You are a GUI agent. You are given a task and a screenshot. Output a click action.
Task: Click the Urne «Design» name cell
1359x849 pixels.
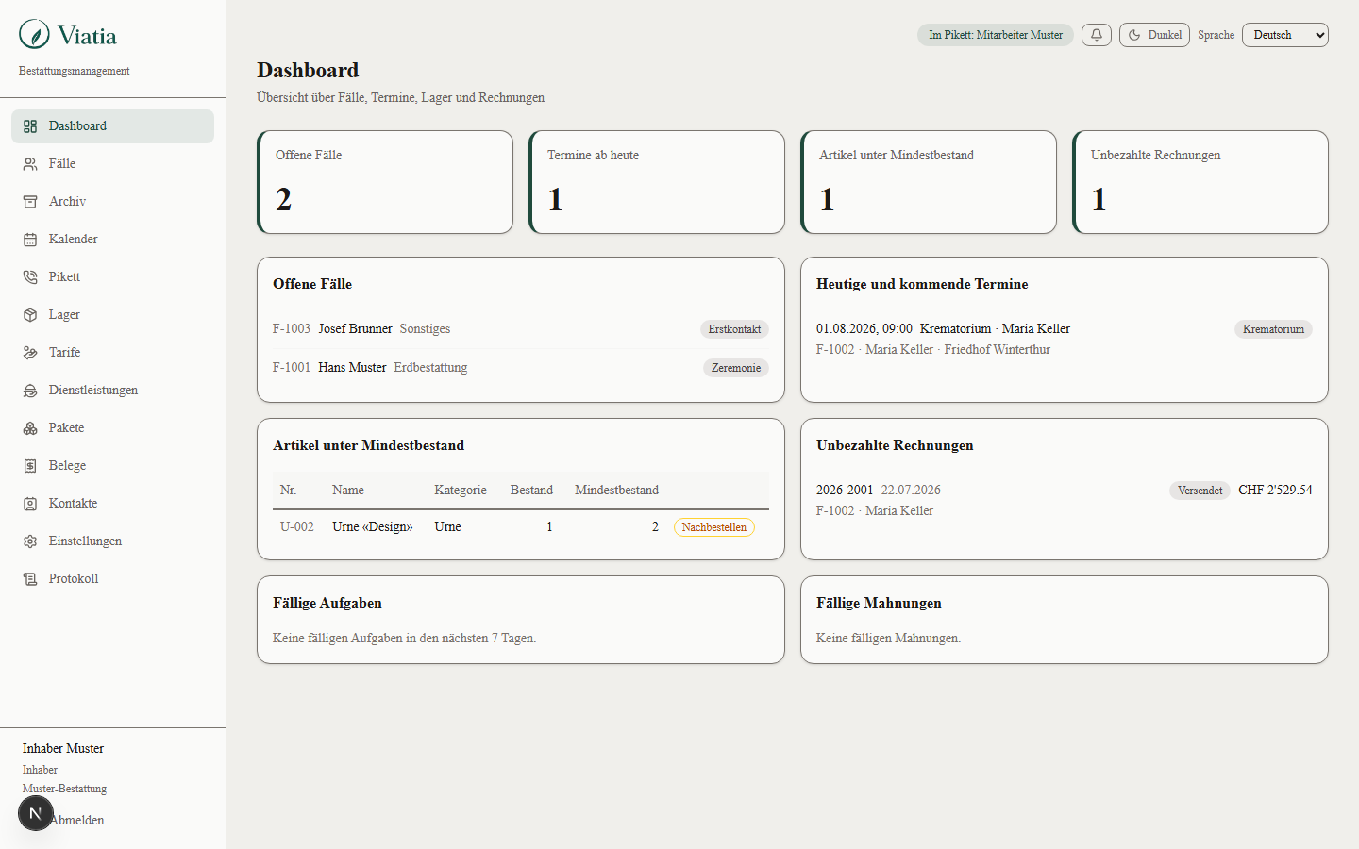pyautogui.click(x=373, y=527)
